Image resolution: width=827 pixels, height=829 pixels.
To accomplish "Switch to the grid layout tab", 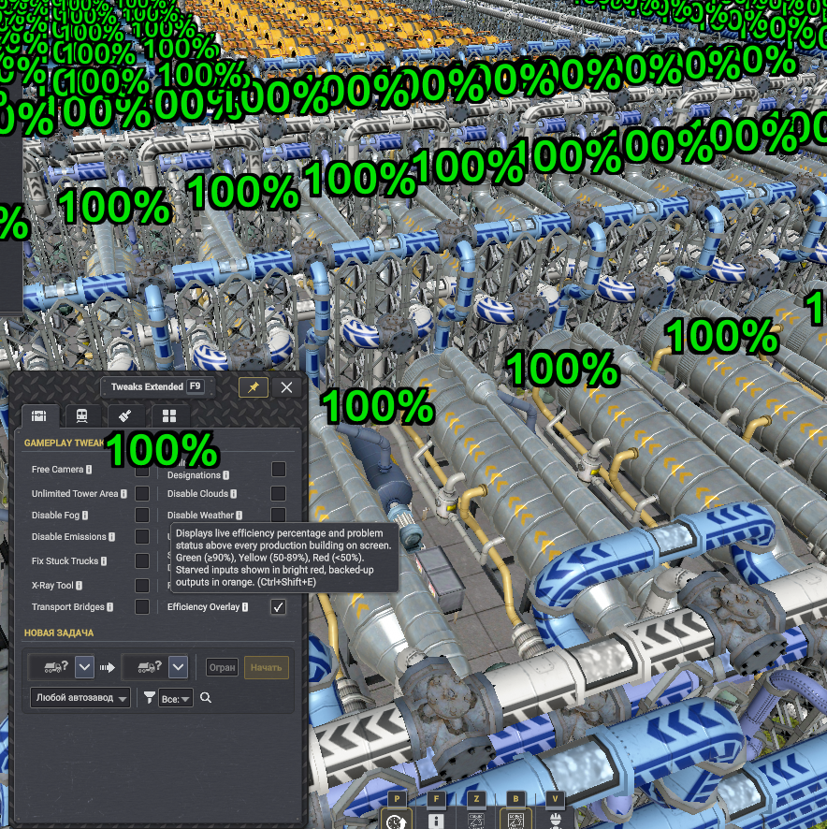I will click(x=169, y=415).
